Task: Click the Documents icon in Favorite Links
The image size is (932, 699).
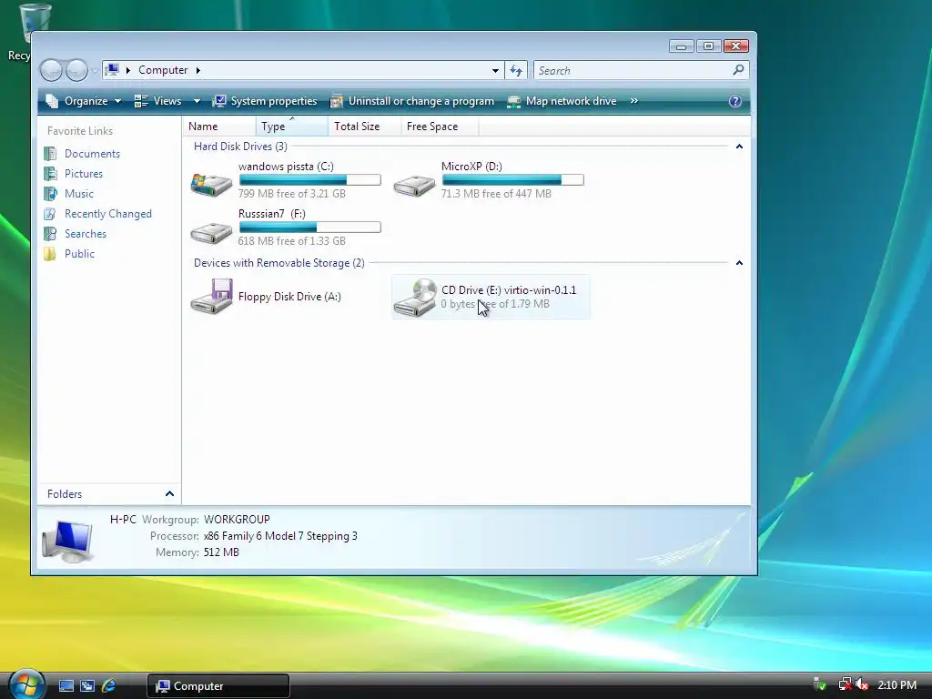Action: point(51,153)
